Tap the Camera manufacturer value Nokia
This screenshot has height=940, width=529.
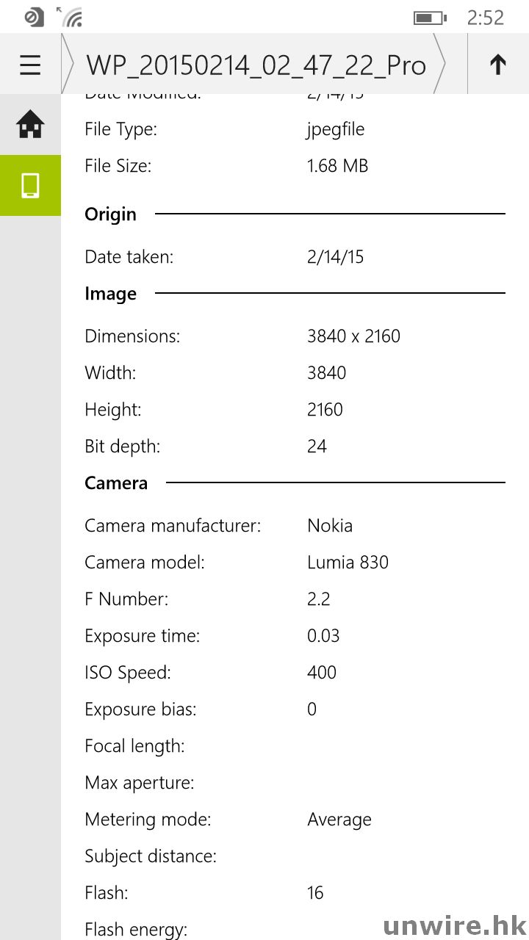[330, 526]
